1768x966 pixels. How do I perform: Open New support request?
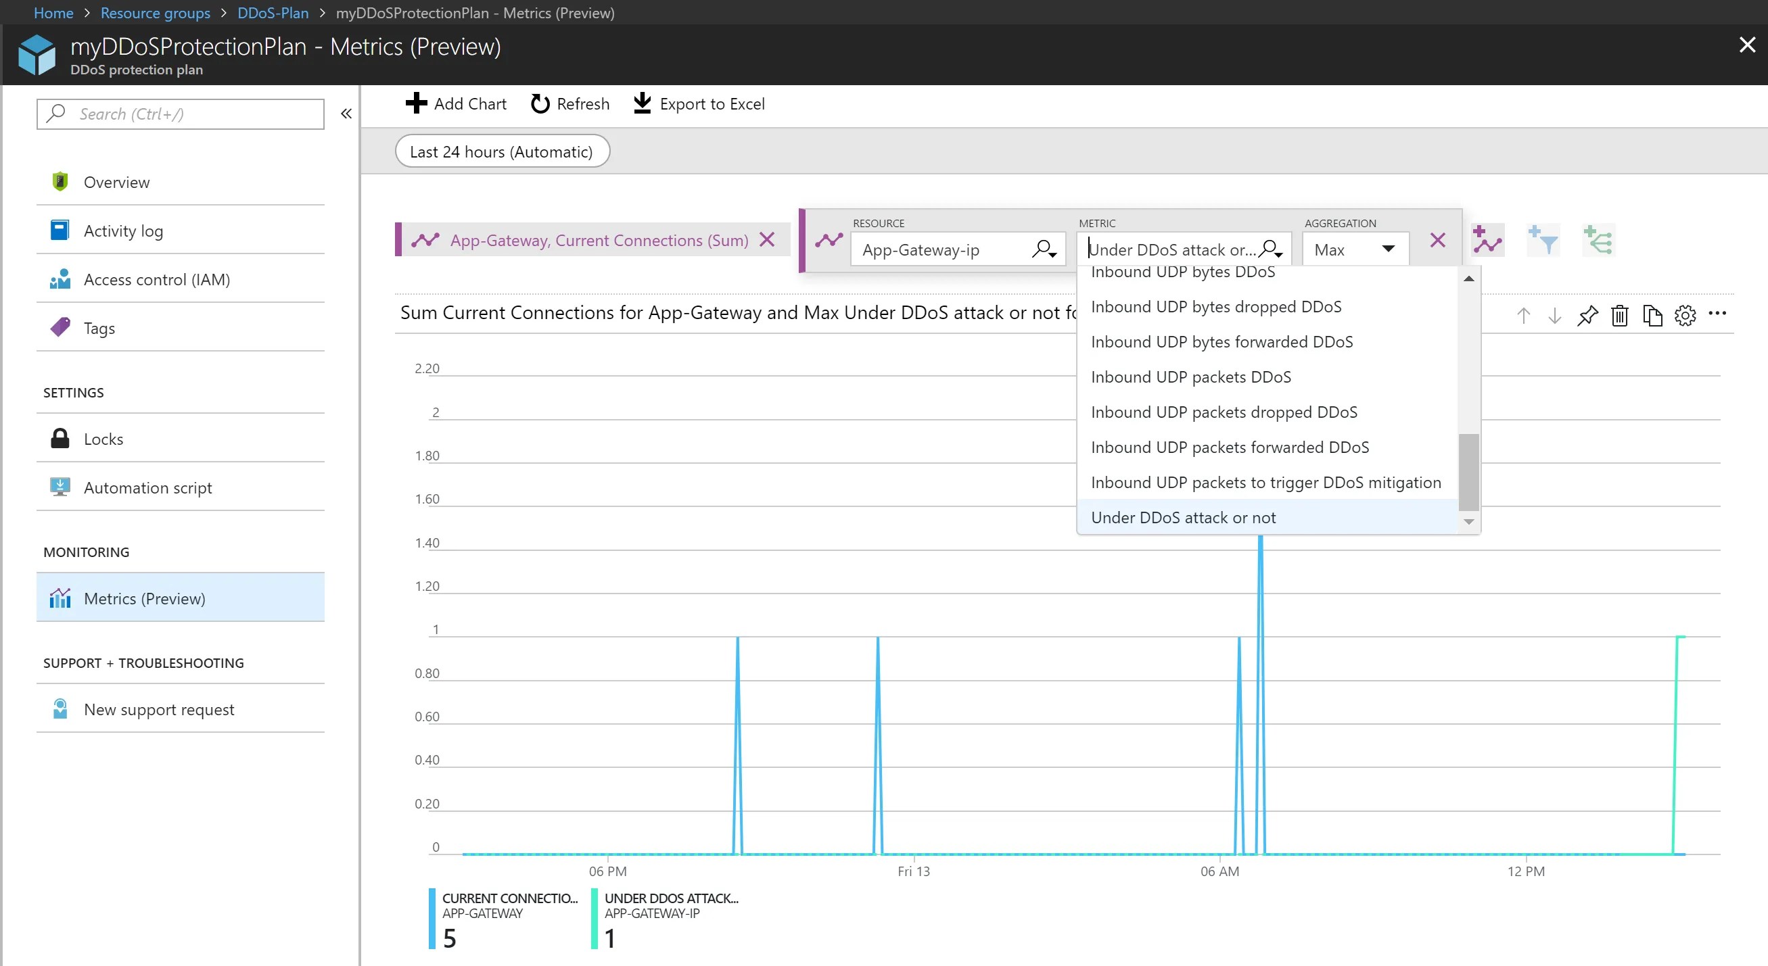point(181,709)
